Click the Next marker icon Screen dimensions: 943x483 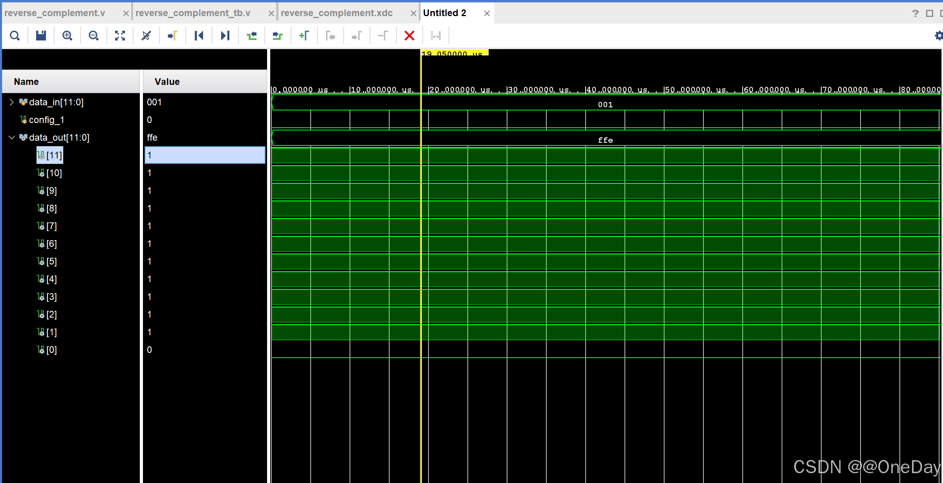[357, 36]
